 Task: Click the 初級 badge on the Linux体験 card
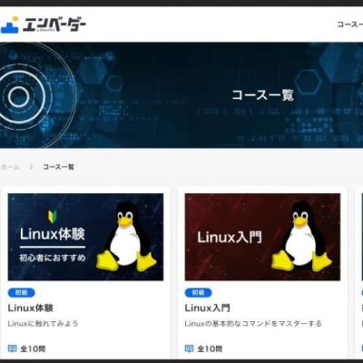click(x=22, y=292)
